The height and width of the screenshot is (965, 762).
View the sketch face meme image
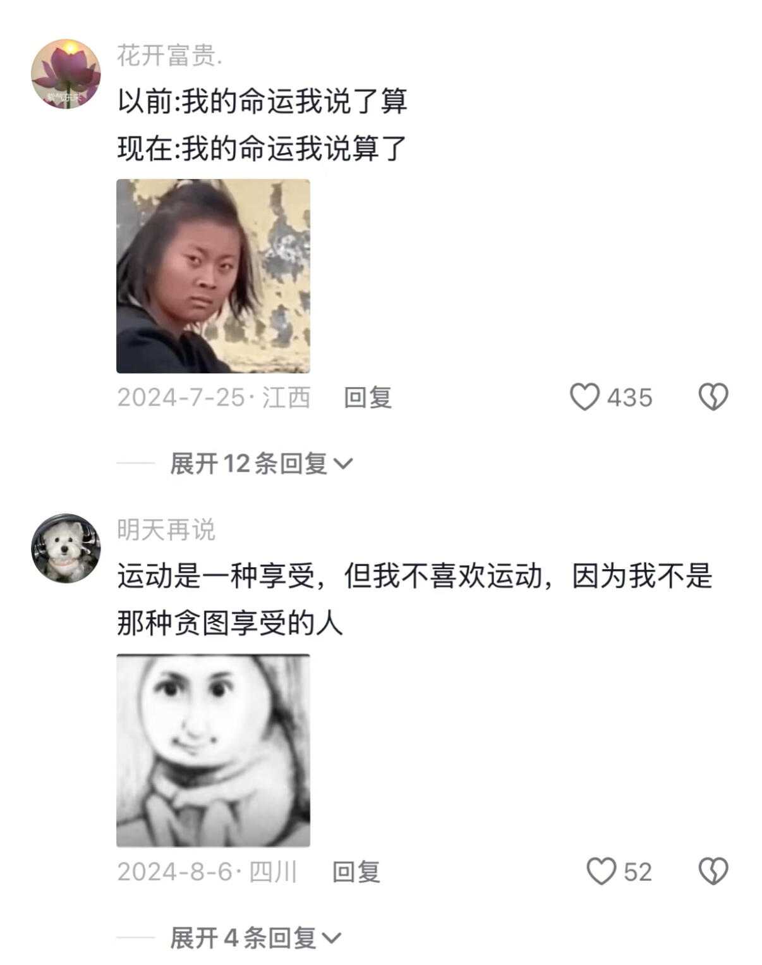[213, 751]
